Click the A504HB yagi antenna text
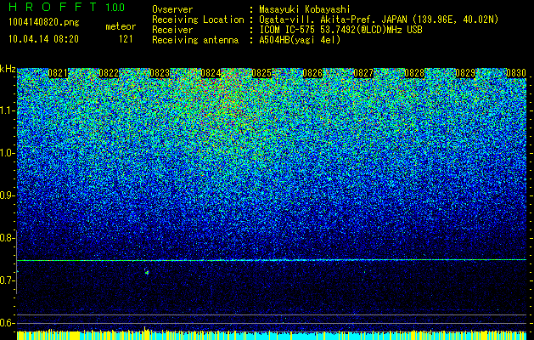This screenshot has width=534, height=340. [x=300, y=40]
